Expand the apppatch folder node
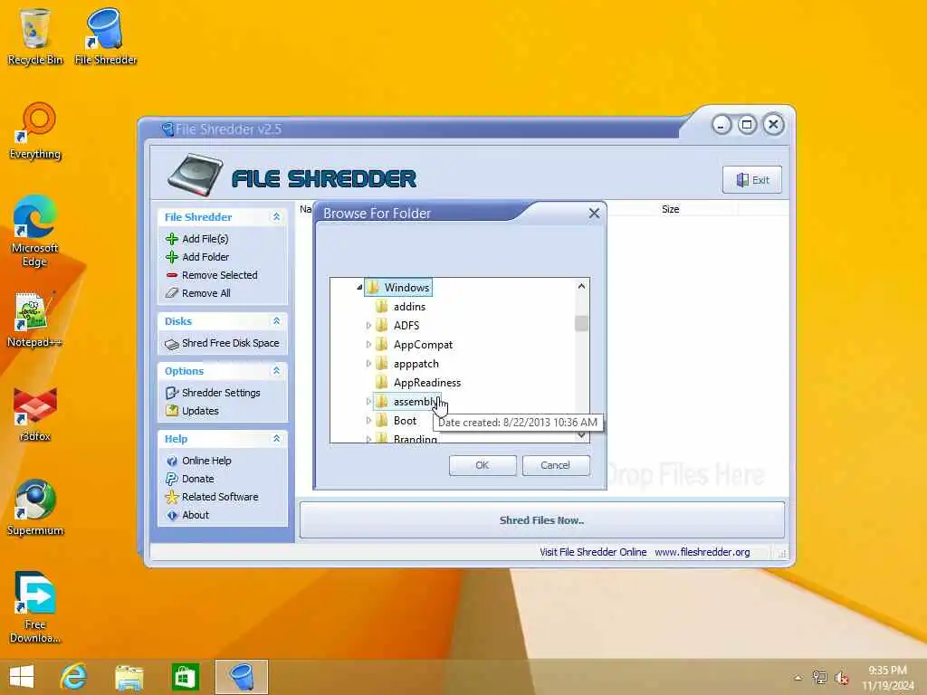Image resolution: width=927 pixels, height=695 pixels. pos(368,364)
